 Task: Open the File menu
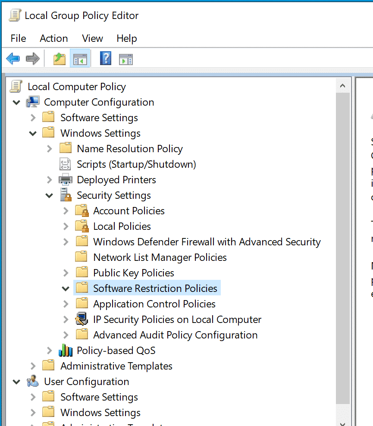(x=18, y=38)
